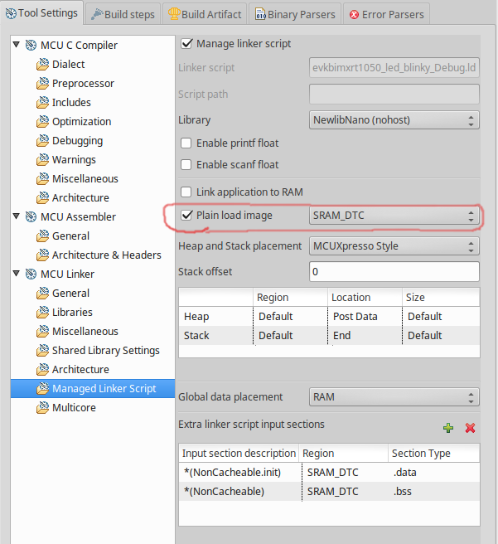The image size is (498, 544).
Task: Select Shared Library Settings tree item
Action: [x=106, y=351]
